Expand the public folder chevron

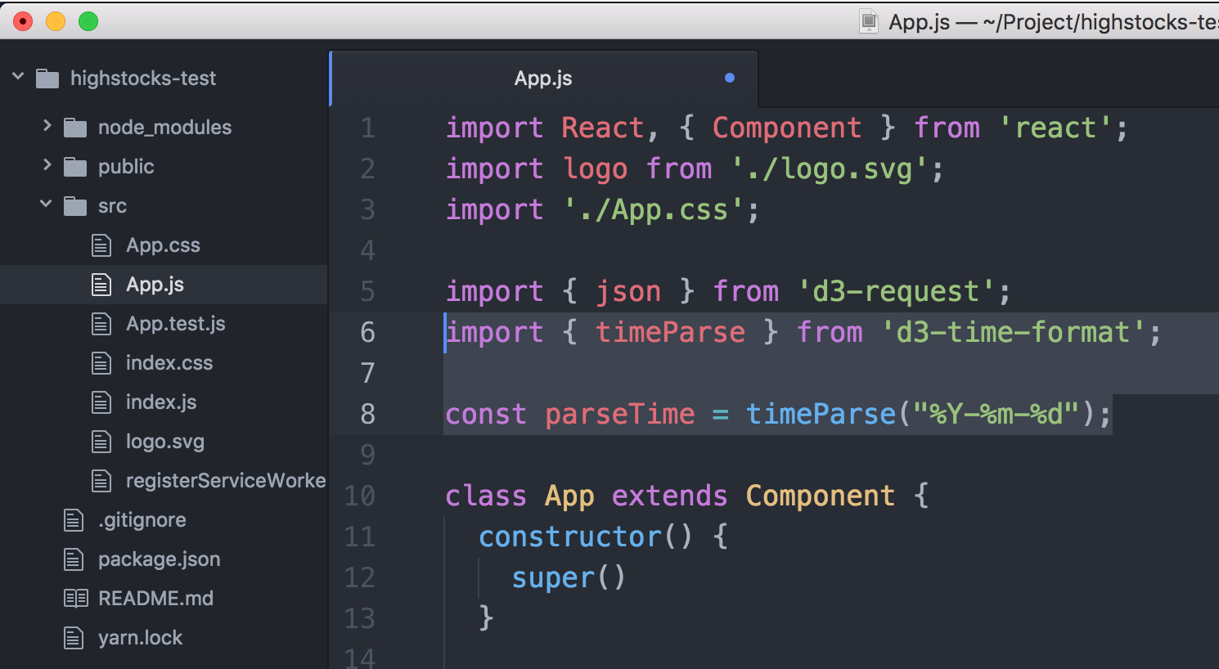coord(47,165)
